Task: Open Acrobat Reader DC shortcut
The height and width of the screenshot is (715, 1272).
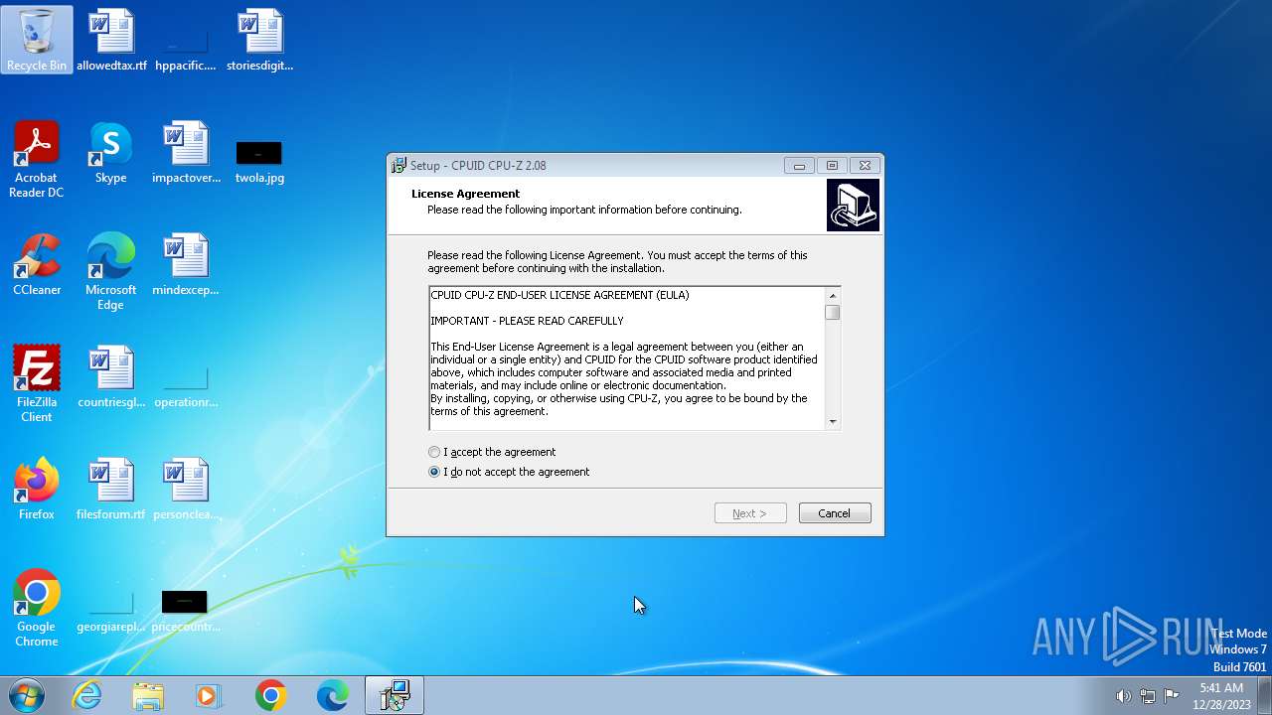Action: pos(37,159)
